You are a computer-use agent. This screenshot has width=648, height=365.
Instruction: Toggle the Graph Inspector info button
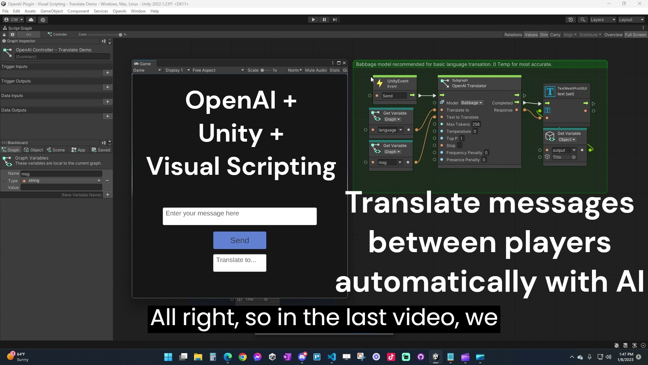coord(12,34)
